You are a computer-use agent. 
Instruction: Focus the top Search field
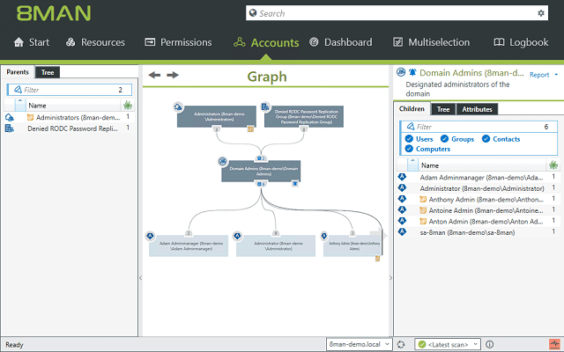coord(397,13)
